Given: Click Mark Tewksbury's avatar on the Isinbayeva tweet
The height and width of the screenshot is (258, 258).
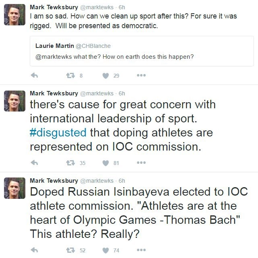Looking at the screenshot, I should pos(14,188).
